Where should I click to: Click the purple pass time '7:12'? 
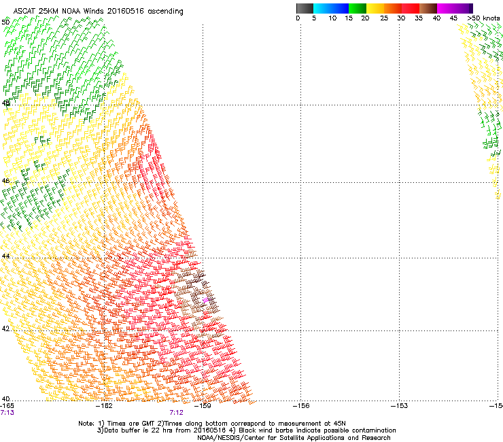(x=177, y=413)
